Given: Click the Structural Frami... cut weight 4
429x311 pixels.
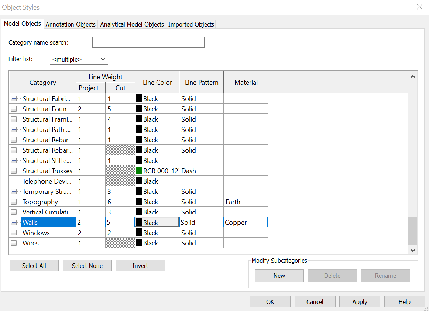Looking at the screenshot, I should coord(120,119).
